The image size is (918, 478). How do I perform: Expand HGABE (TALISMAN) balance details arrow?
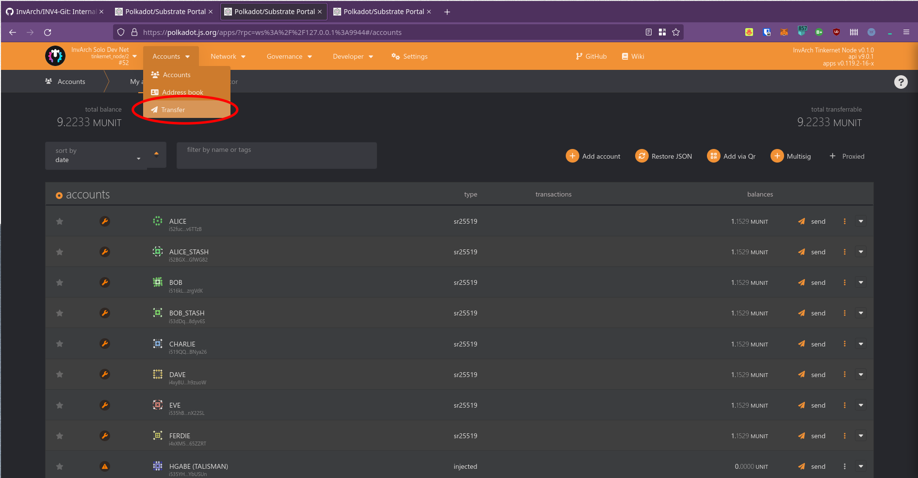861,466
